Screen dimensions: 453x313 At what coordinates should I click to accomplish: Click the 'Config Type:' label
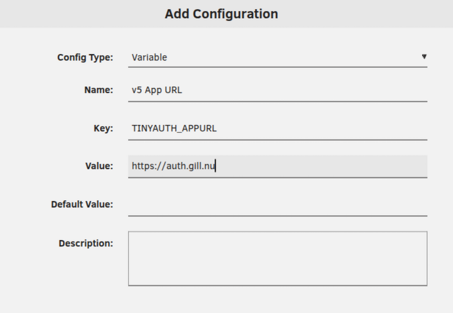[85, 57]
